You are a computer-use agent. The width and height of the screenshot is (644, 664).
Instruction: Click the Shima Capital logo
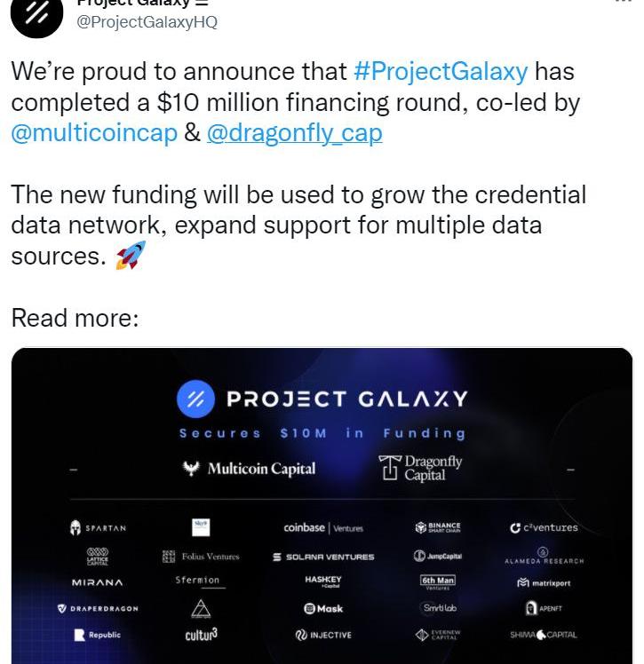[544, 635]
